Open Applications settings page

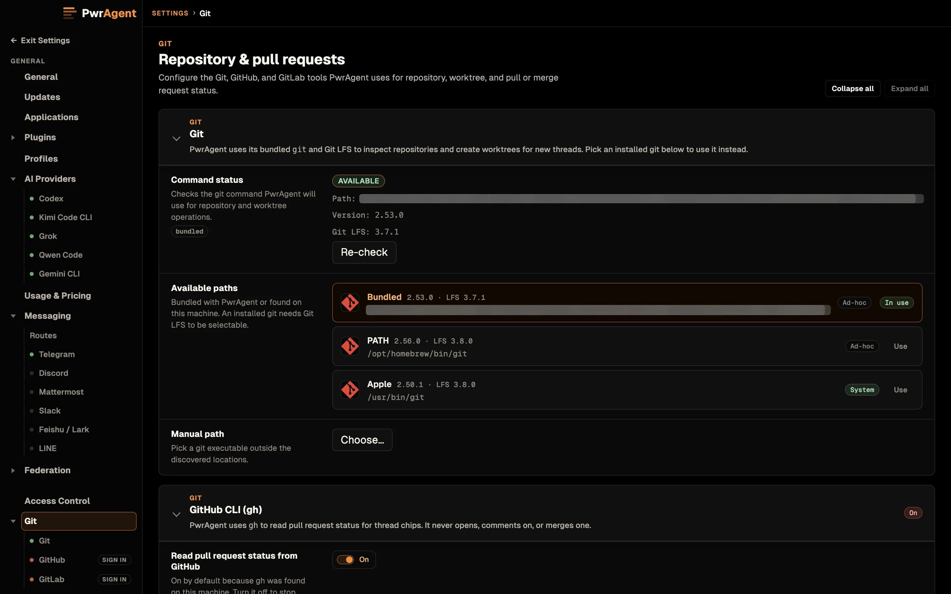(x=51, y=117)
